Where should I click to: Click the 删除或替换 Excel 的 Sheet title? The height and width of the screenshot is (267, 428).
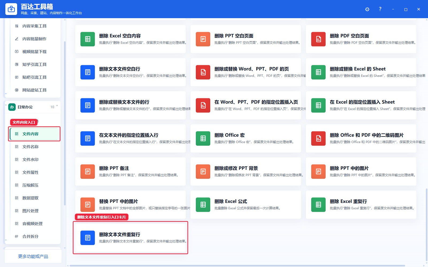[x=358, y=69]
